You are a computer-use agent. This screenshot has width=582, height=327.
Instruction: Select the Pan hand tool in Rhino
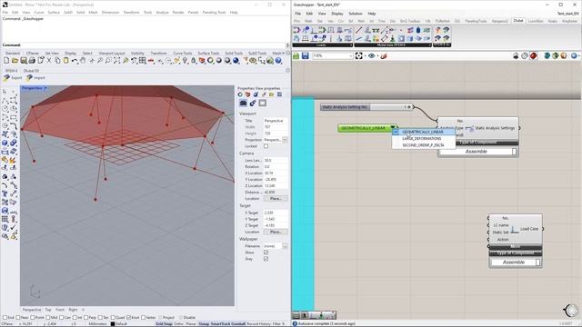pyautogui.click(x=83, y=61)
